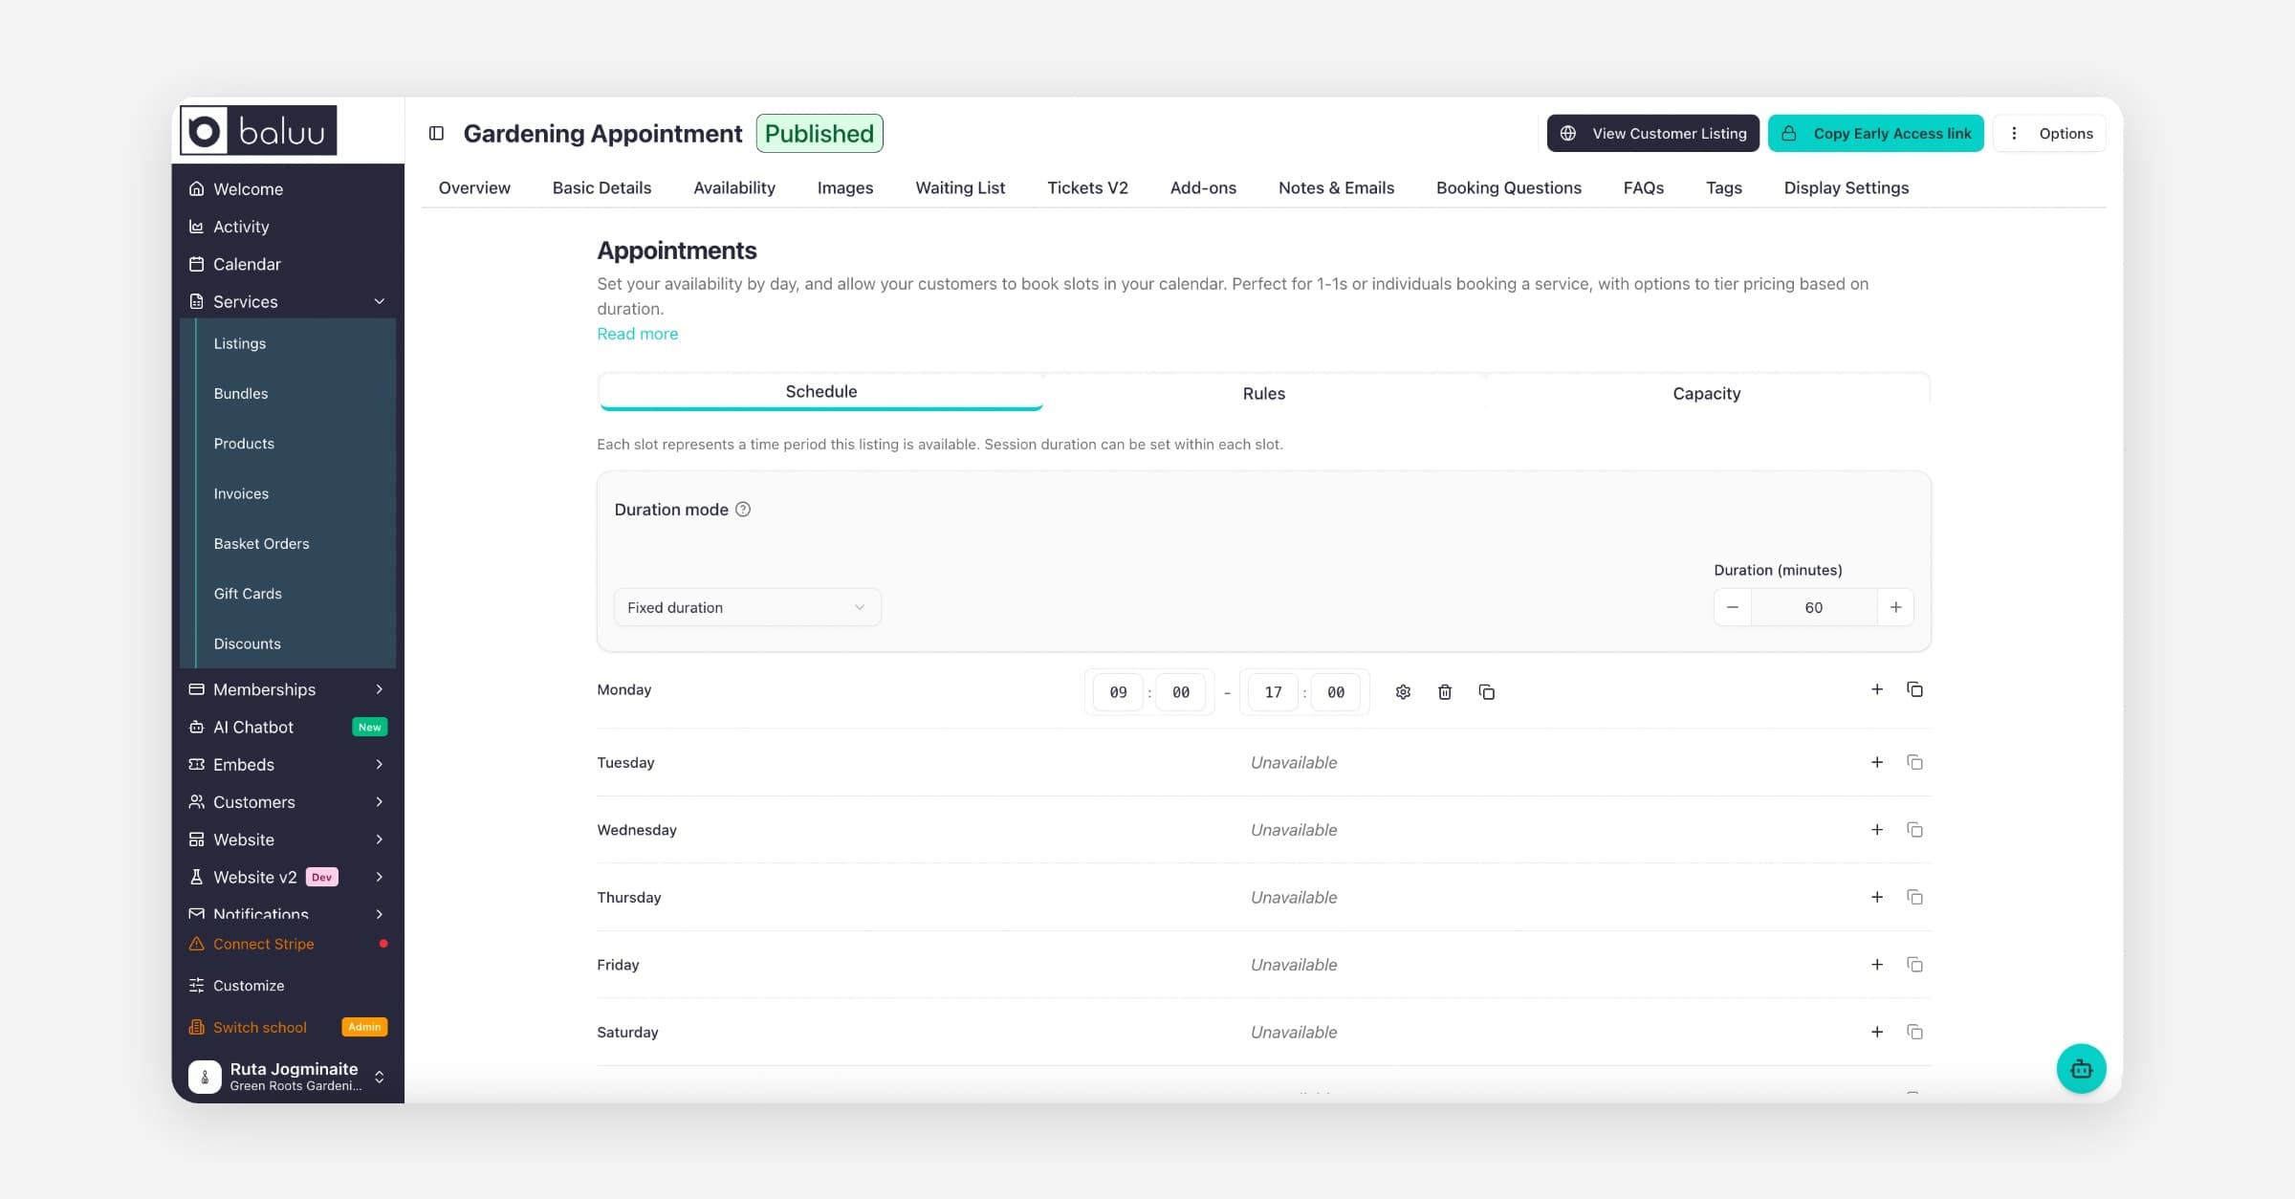Screen dimensions: 2295x1199
Task: Expand the Website submenu chevron
Action: (380, 839)
